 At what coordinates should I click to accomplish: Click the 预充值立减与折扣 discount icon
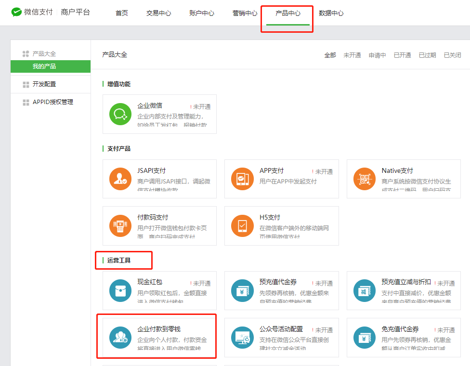tap(365, 290)
